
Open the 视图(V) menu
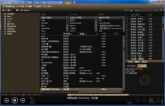[x=22, y=2]
